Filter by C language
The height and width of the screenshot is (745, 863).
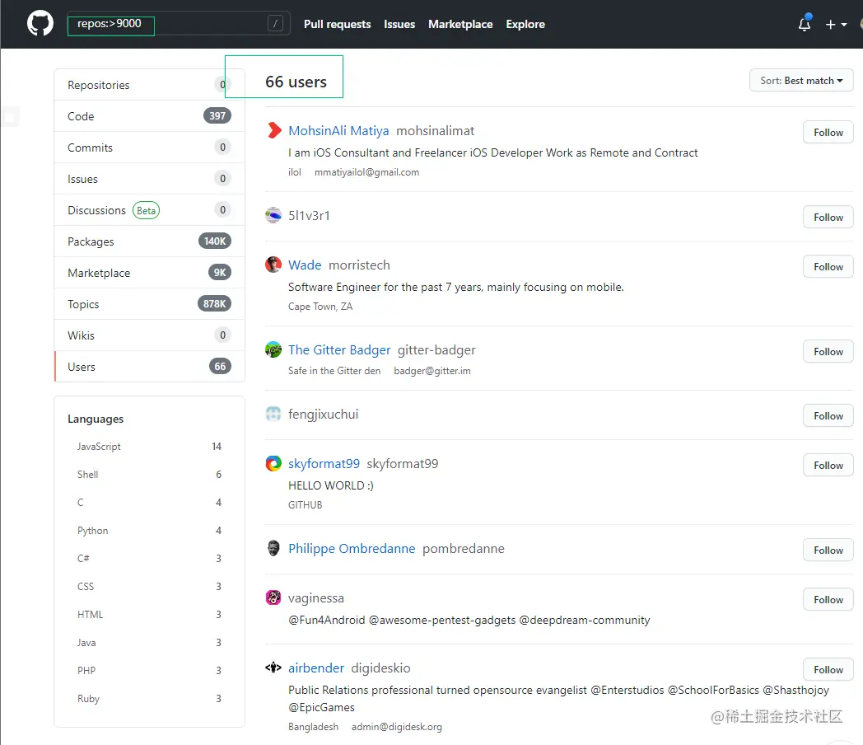(x=149, y=503)
